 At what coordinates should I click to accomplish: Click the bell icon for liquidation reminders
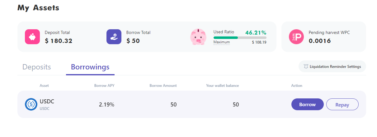pyautogui.click(x=306, y=66)
